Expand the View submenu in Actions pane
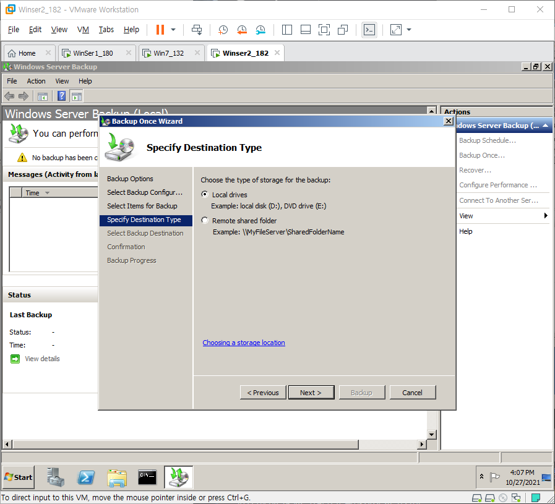 click(x=503, y=216)
